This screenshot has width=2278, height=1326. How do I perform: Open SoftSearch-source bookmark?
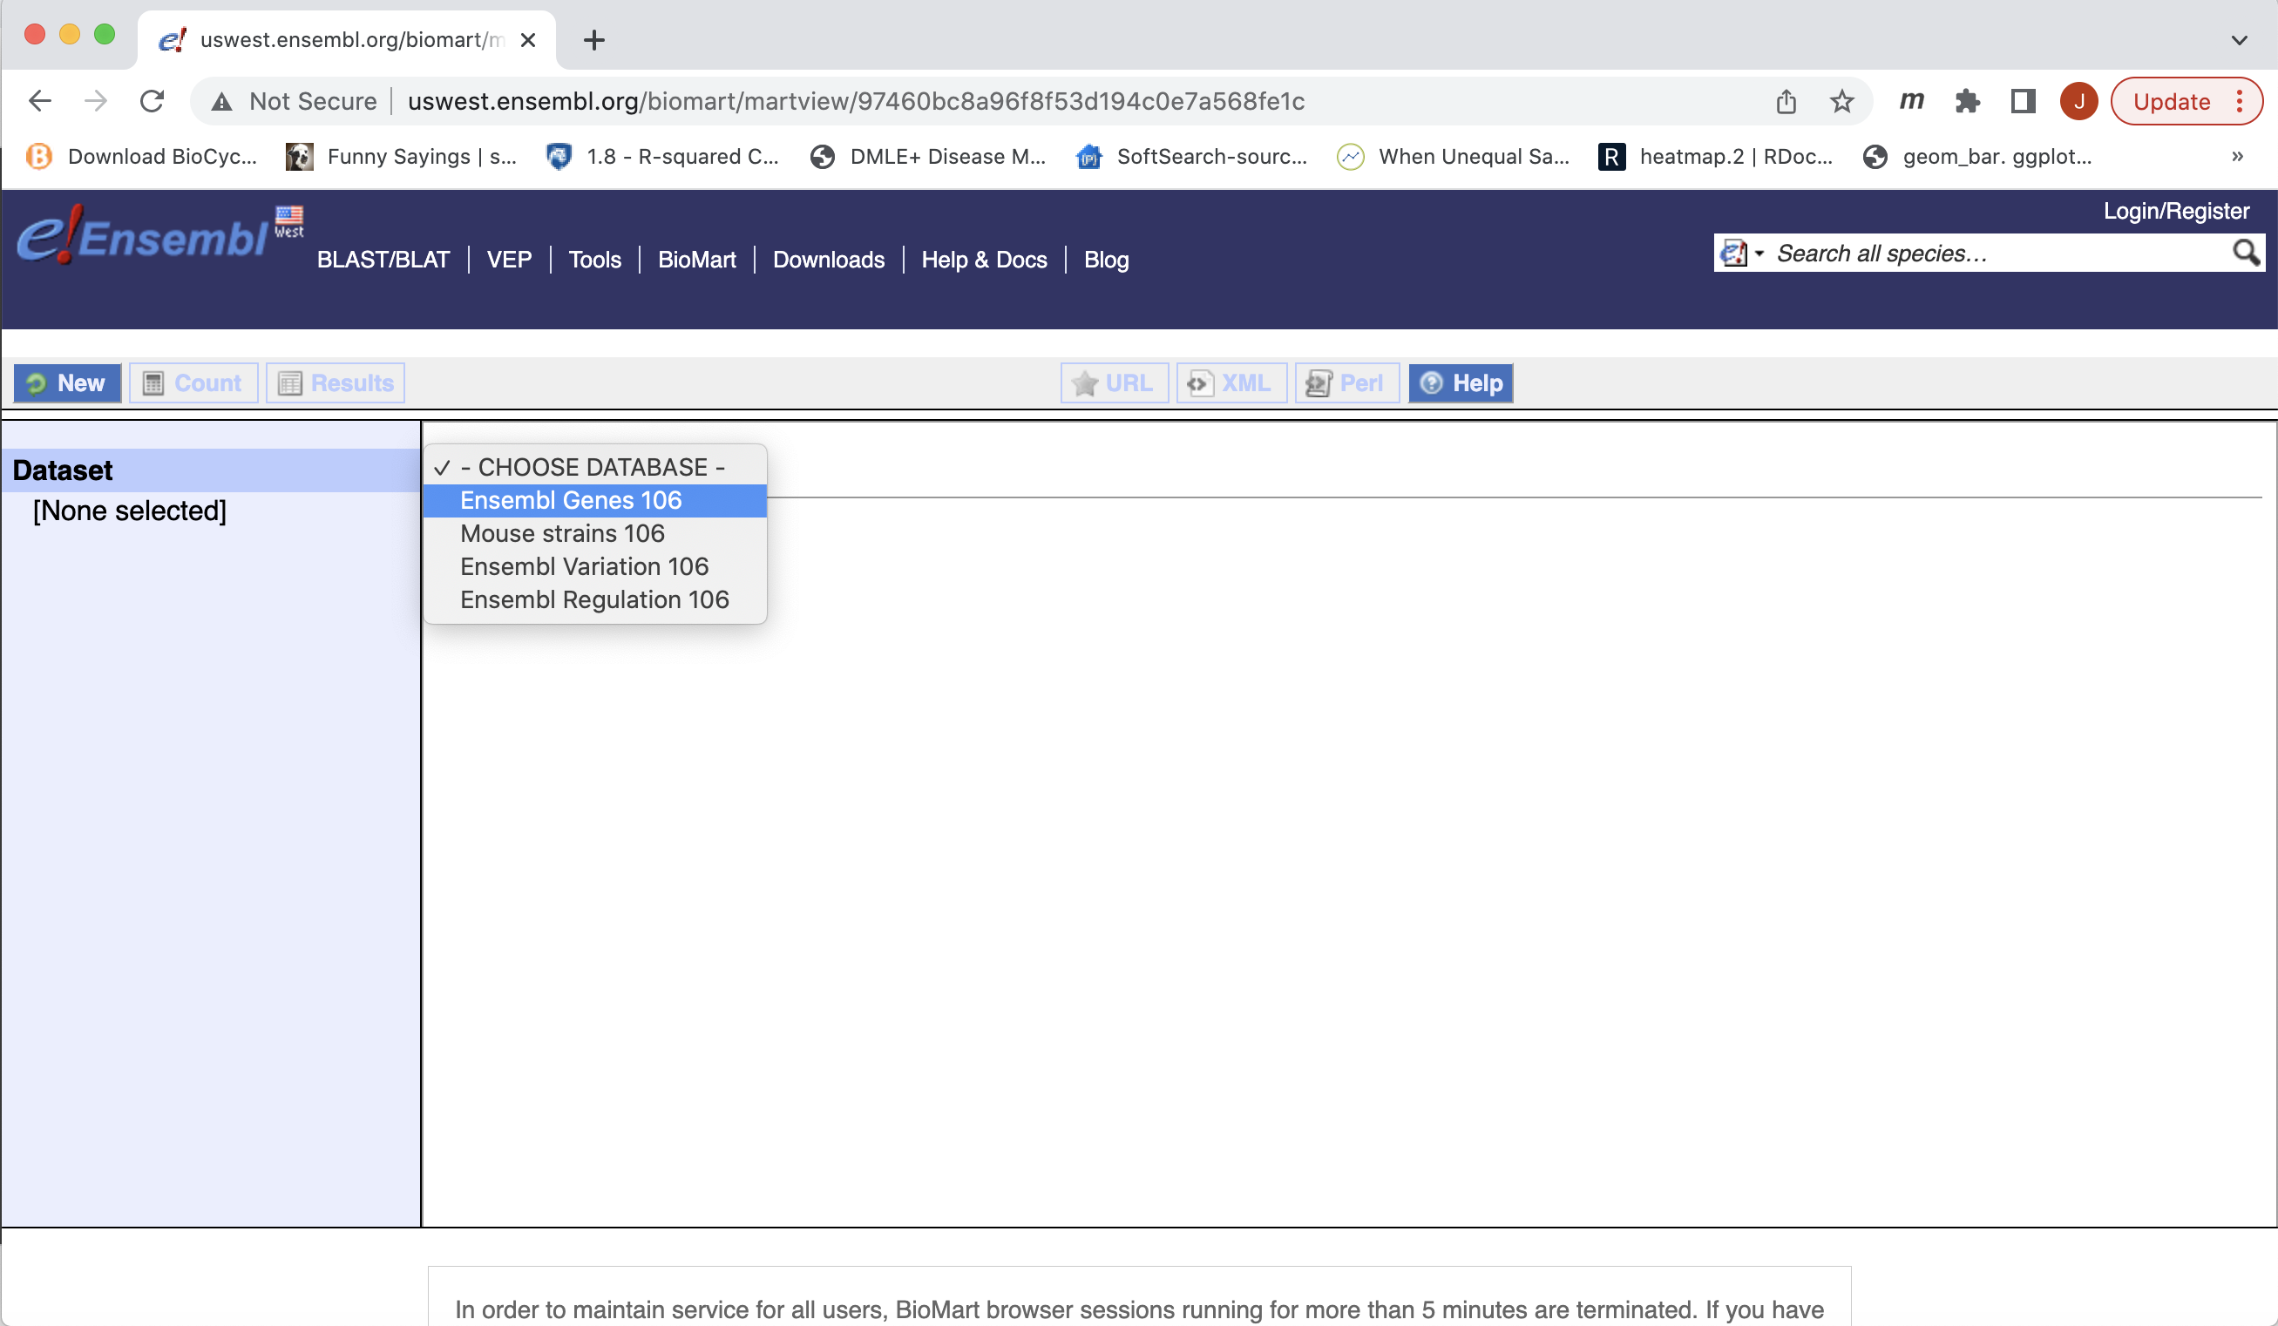click(x=1191, y=156)
